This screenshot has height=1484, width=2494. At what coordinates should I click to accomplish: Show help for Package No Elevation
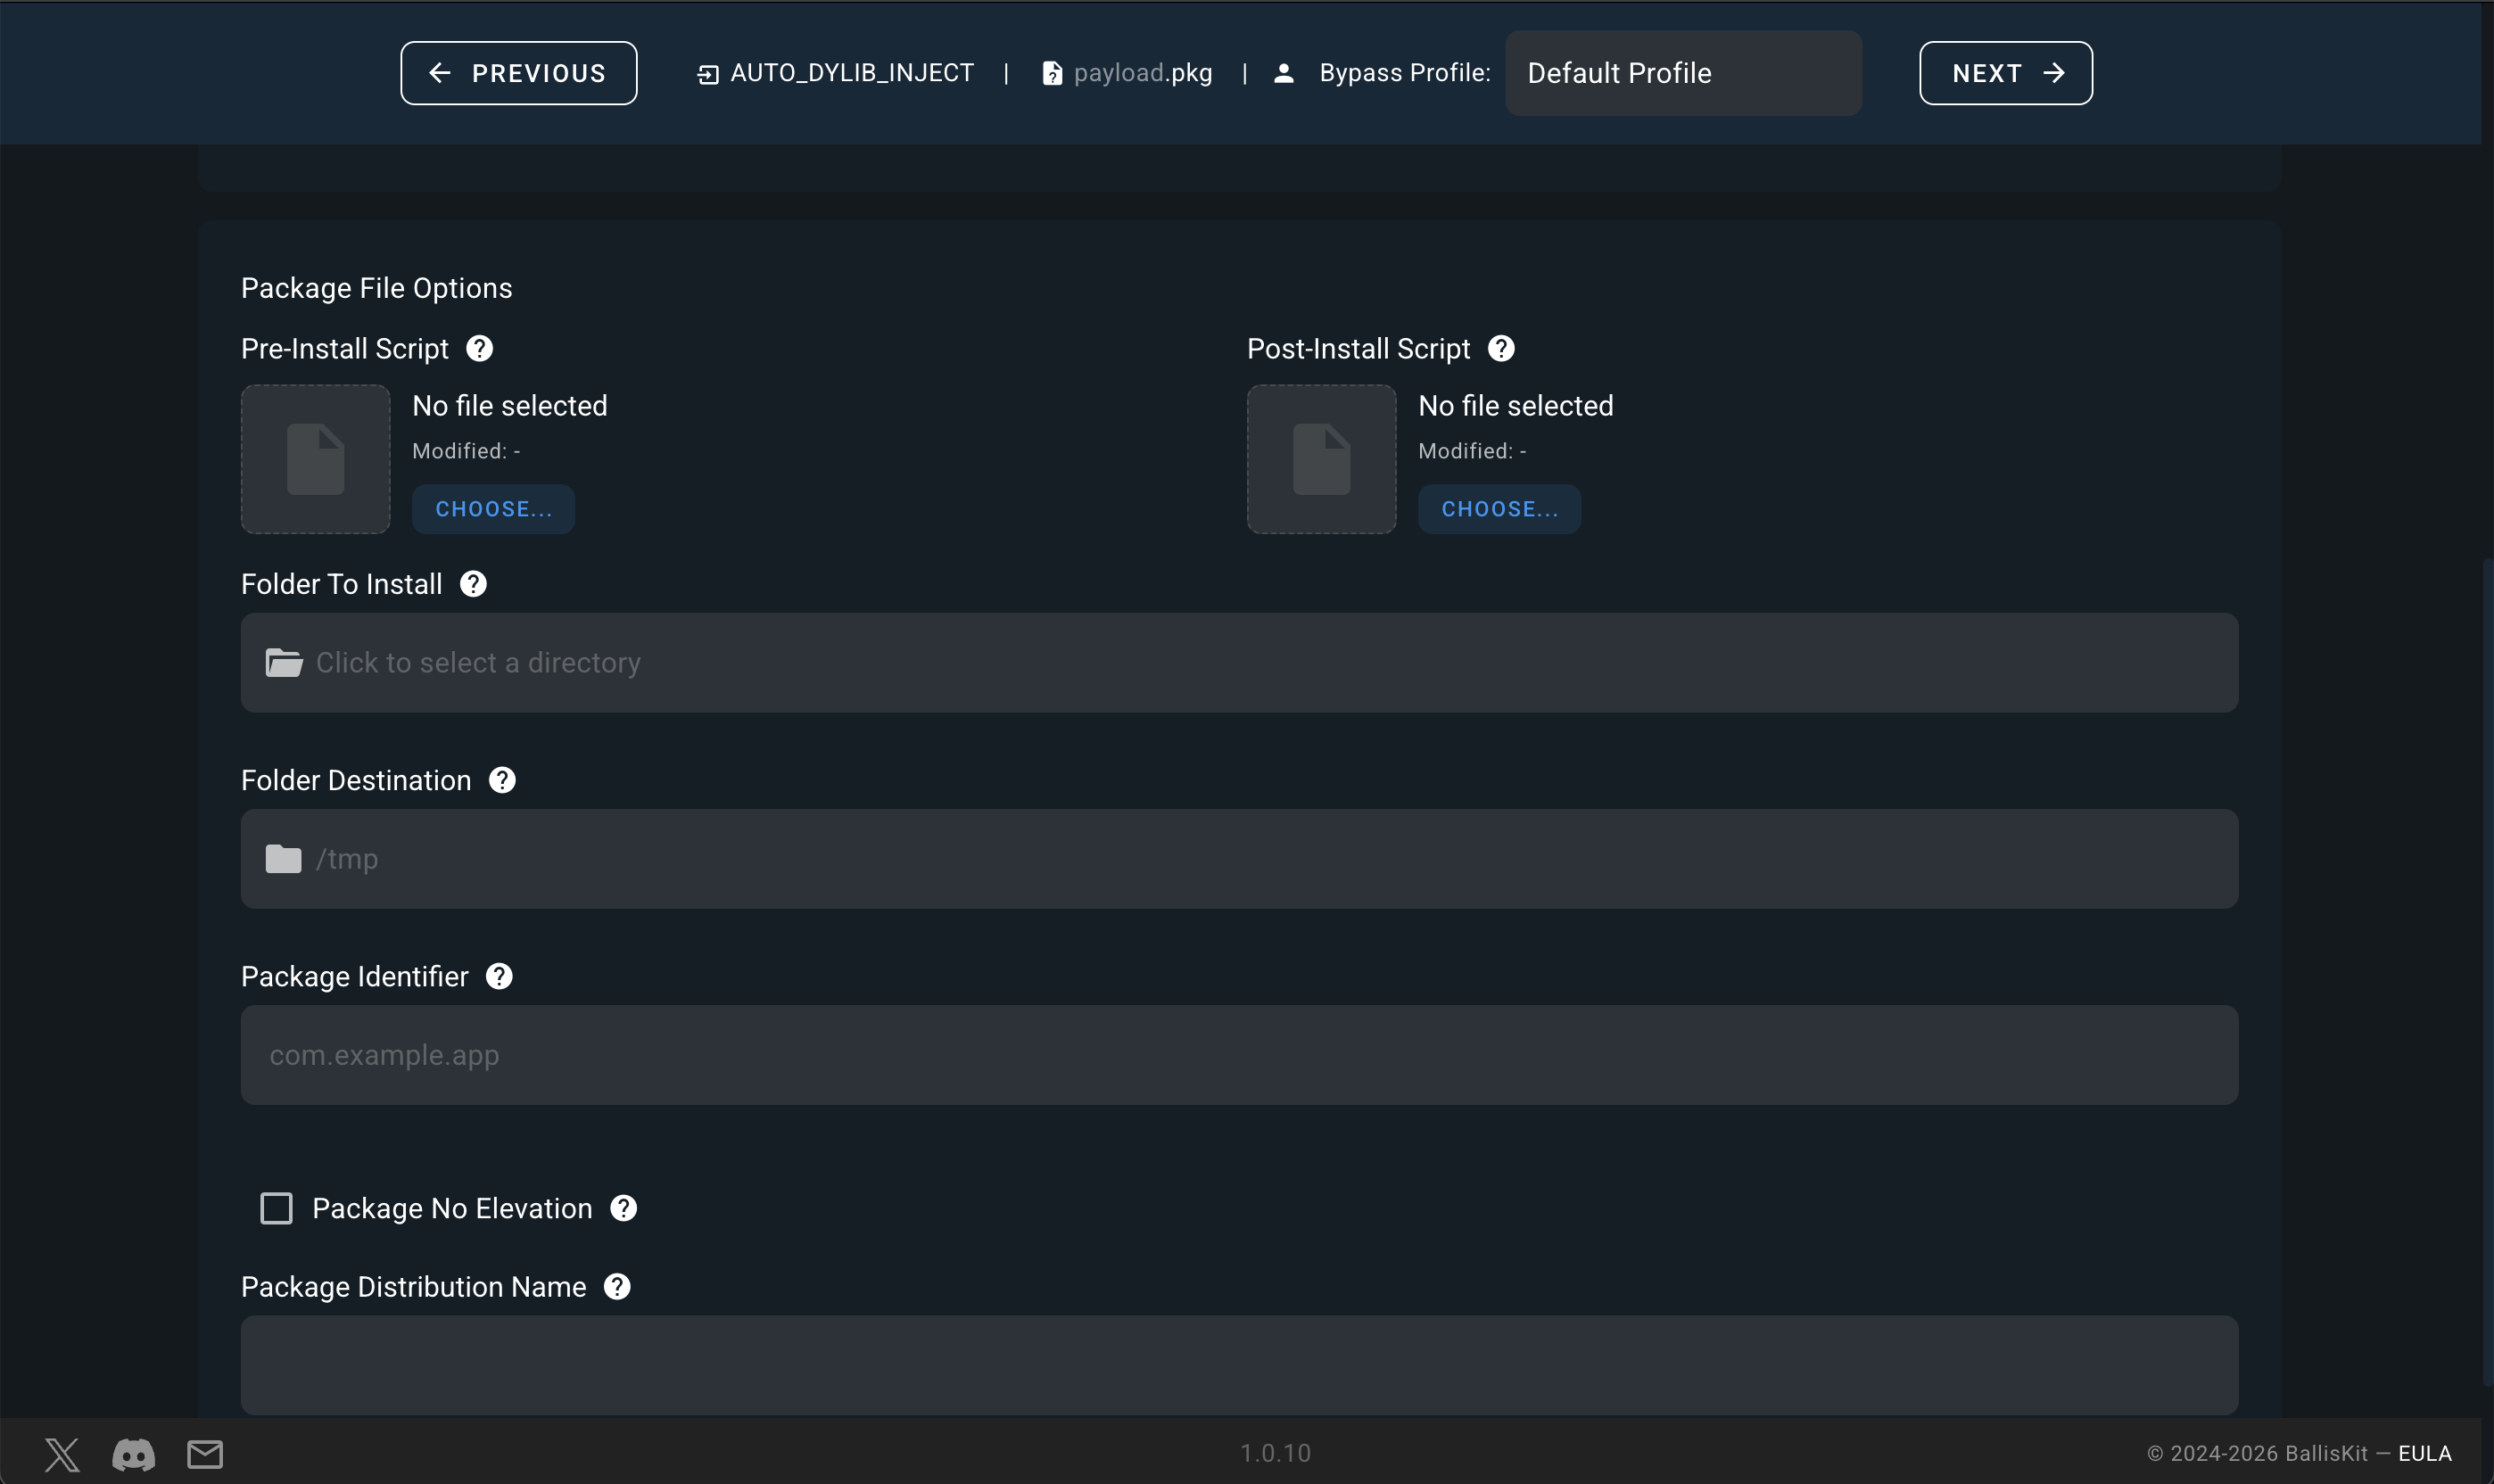[x=623, y=1208]
